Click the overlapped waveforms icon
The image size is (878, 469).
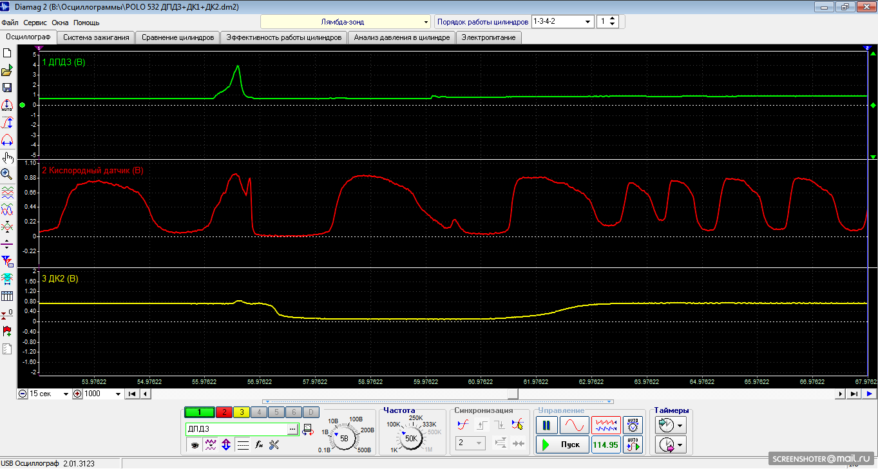pos(7,209)
